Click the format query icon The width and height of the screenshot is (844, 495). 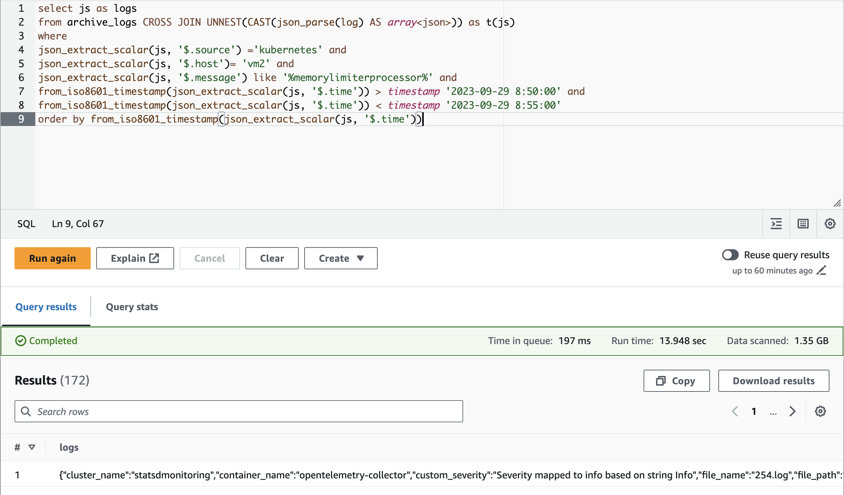(776, 224)
